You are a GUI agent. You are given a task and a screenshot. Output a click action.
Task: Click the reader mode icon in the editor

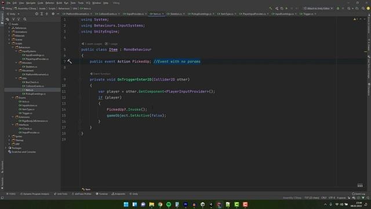pos(360,185)
